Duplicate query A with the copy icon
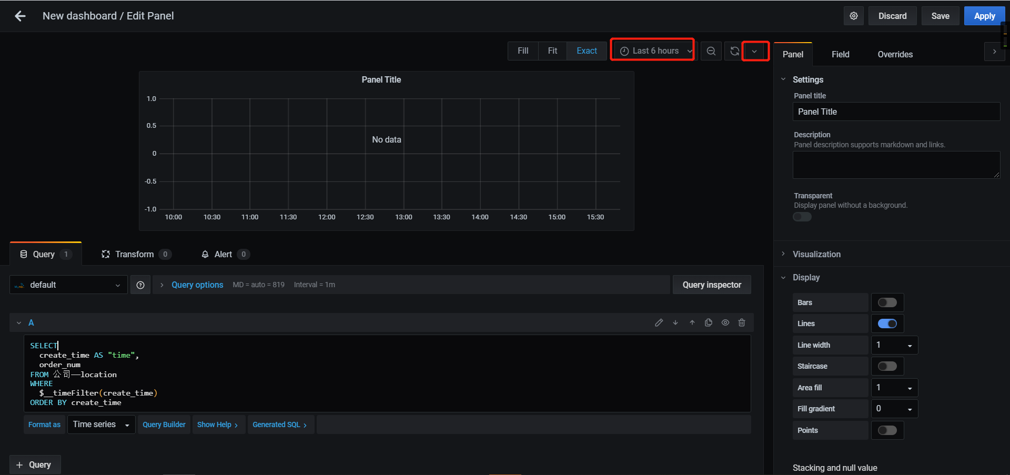1010x475 pixels. pos(709,322)
